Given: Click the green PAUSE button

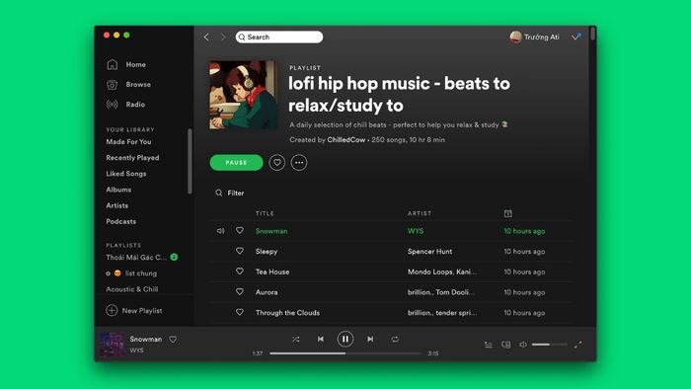Looking at the screenshot, I should tap(236, 163).
